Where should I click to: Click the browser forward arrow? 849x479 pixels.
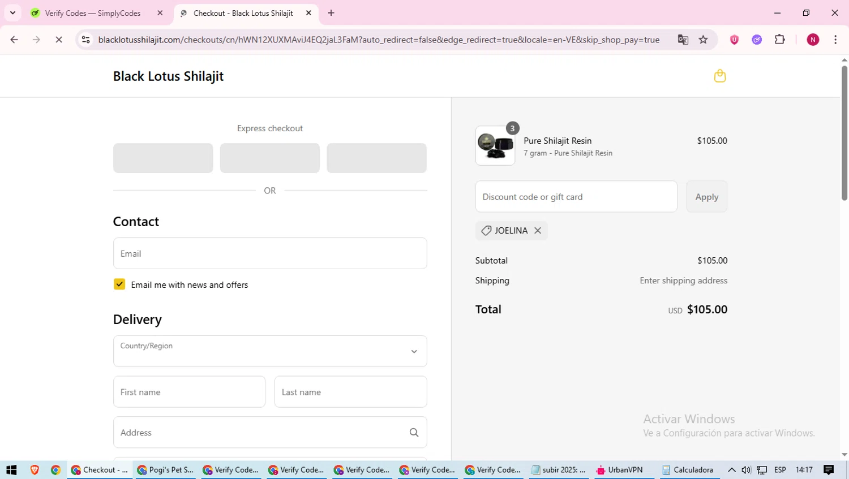tap(36, 40)
